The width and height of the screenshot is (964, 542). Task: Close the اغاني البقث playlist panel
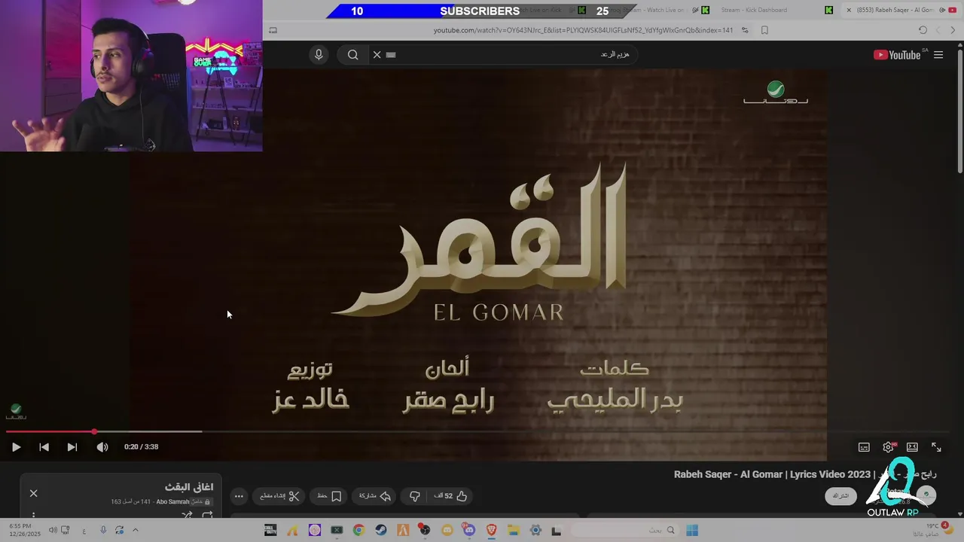coord(33,493)
